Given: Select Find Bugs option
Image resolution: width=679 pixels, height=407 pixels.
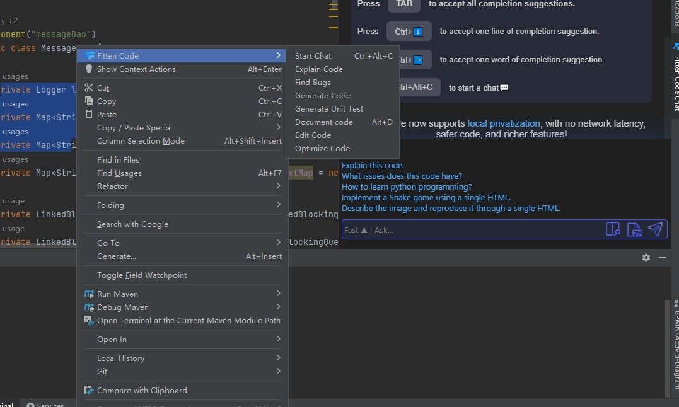Looking at the screenshot, I should click(342, 82).
